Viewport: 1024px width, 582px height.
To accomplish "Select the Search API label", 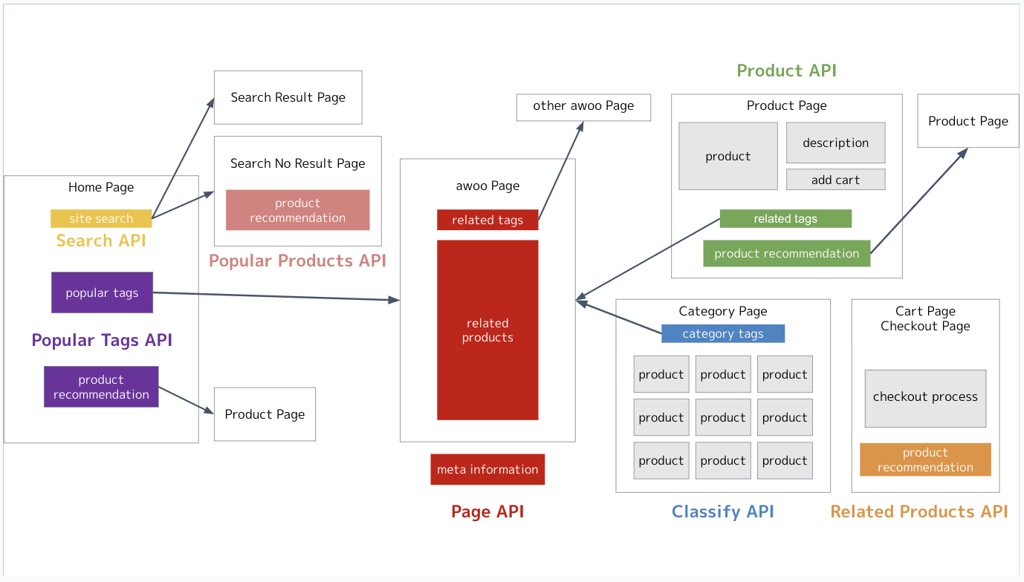I will click(101, 241).
